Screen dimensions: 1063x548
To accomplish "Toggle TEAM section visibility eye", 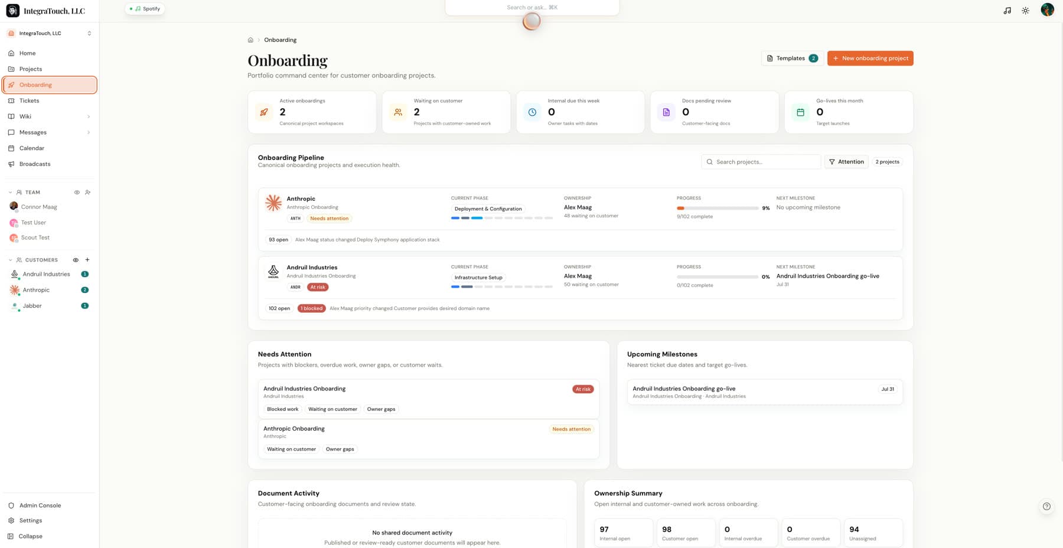I will pos(77,193).
